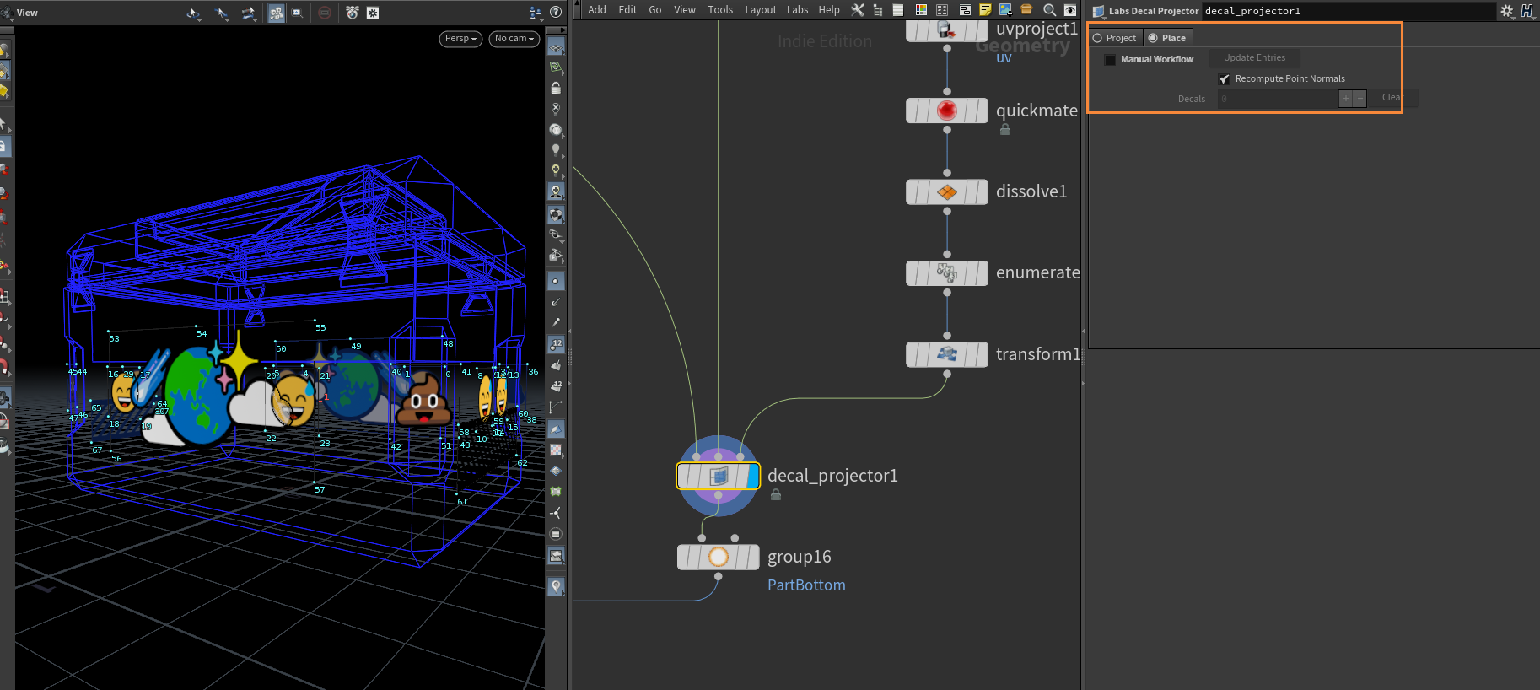
Task: Add a decal entry with plus button
Action: point(1346,99)
